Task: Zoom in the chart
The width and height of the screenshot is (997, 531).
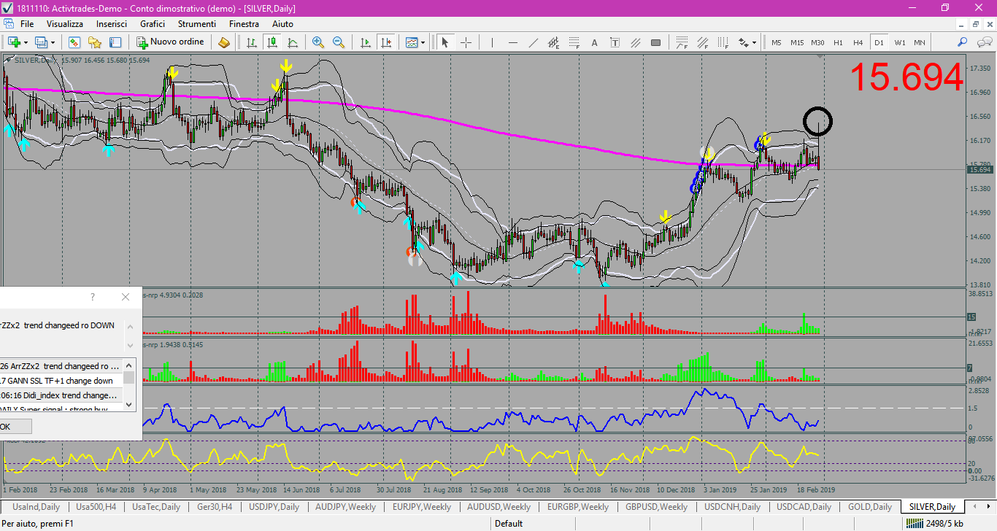Action: coord(318,42)
